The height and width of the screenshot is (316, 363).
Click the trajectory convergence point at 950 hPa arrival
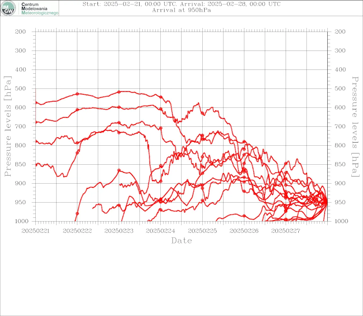click(326, 202)
